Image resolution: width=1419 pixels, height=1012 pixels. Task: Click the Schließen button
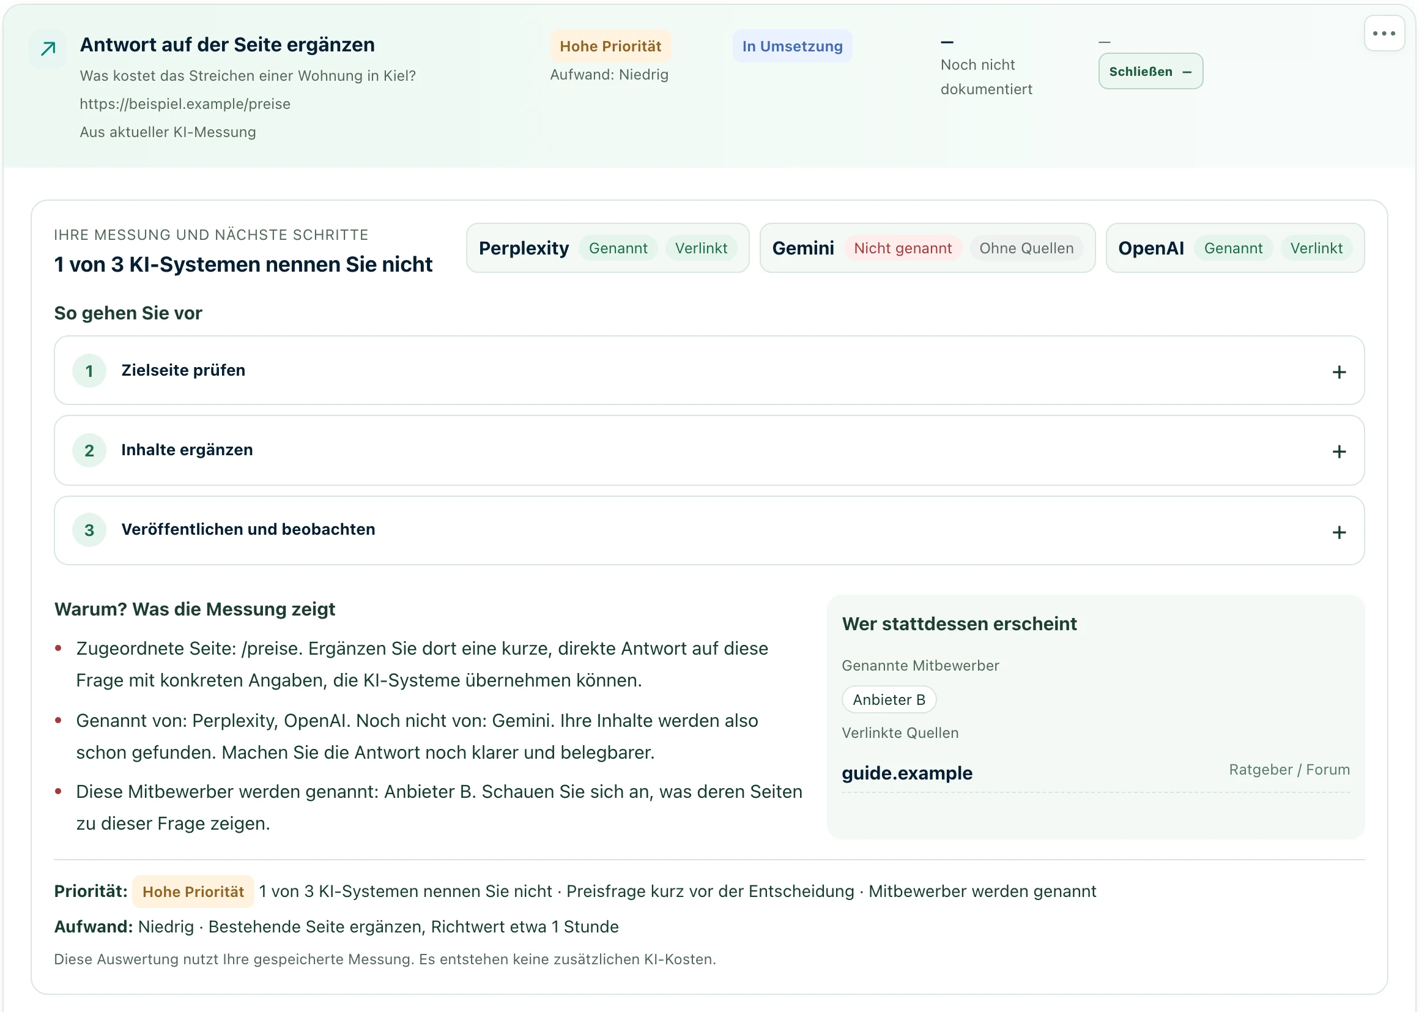1150,71
